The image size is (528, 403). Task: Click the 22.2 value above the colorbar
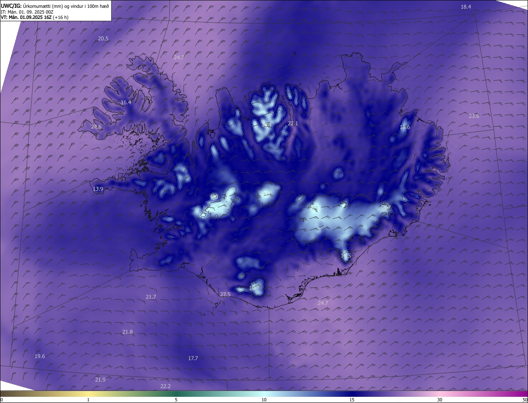coord(165,386)
